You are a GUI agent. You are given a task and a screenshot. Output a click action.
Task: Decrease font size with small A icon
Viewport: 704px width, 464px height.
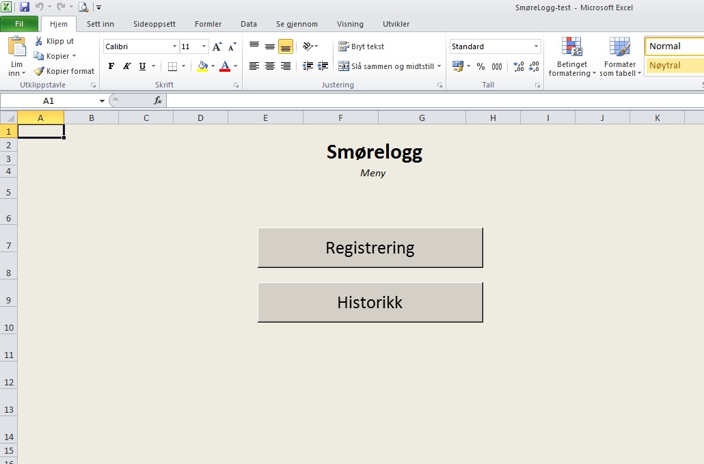coord(232,46)
